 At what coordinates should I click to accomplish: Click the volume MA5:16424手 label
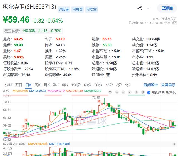point(38,144)
